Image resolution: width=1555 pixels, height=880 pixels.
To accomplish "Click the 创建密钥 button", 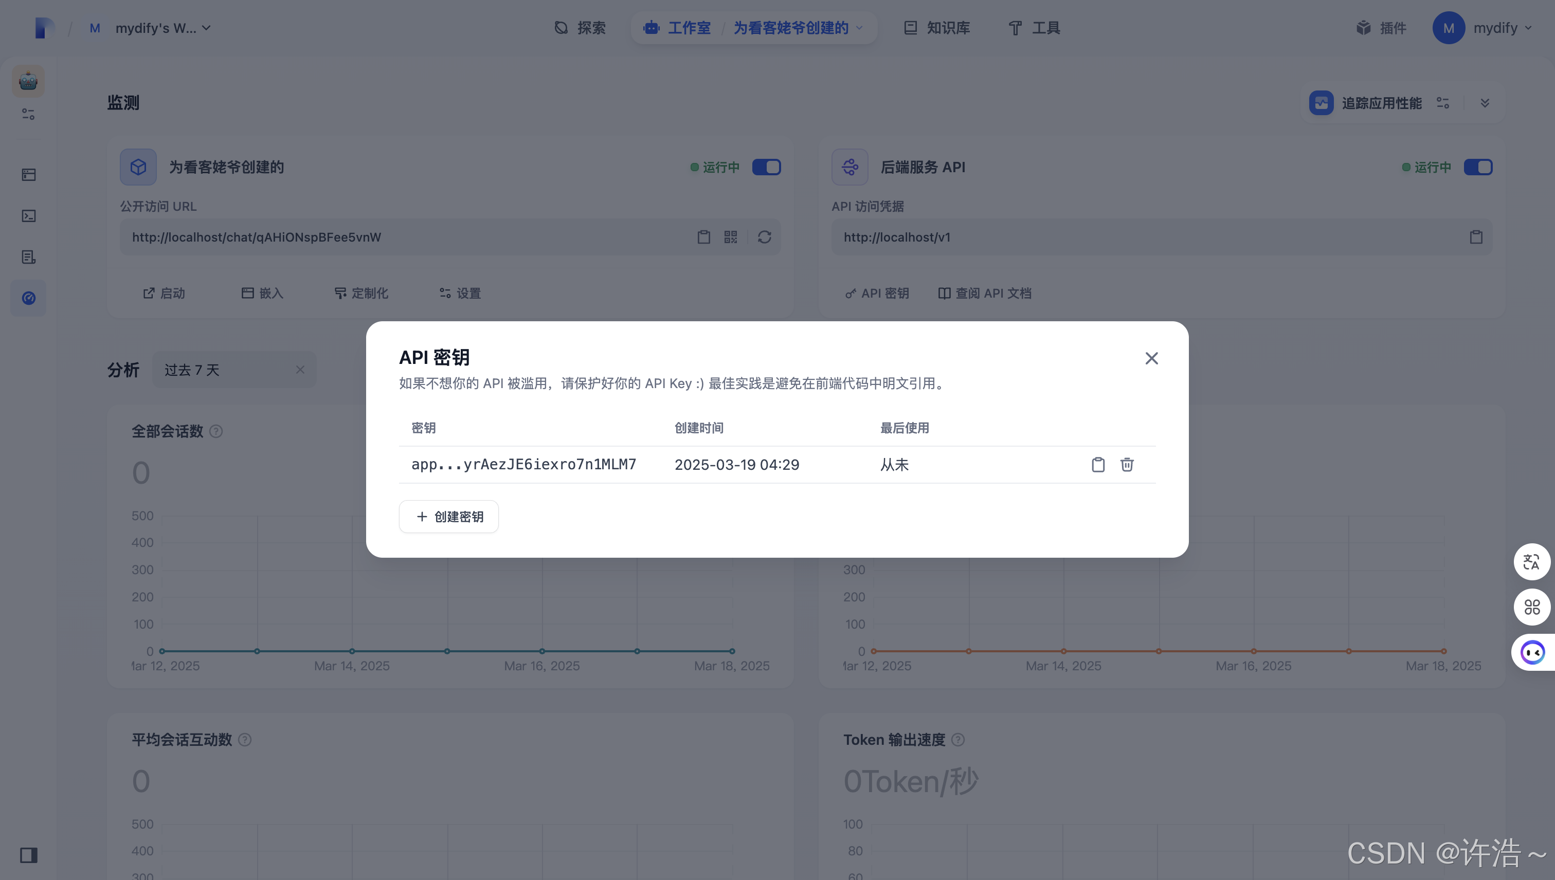I will click(448, 517).
